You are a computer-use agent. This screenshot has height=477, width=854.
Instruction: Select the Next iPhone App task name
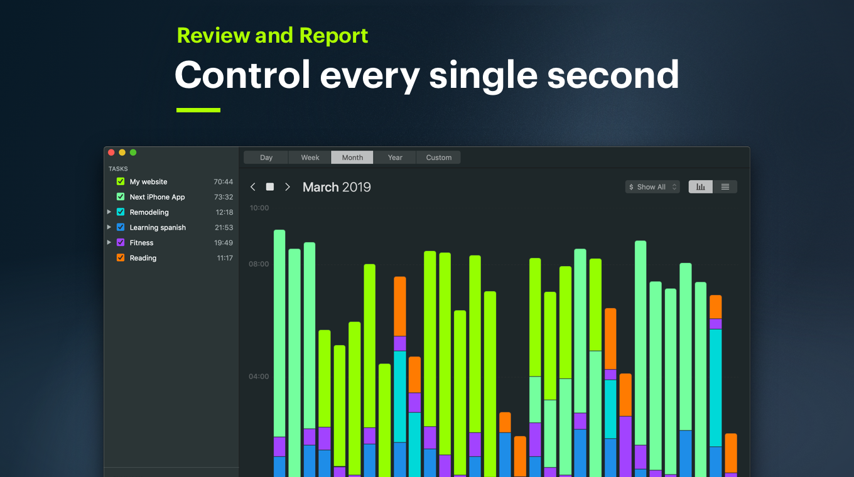pos(158,197)
